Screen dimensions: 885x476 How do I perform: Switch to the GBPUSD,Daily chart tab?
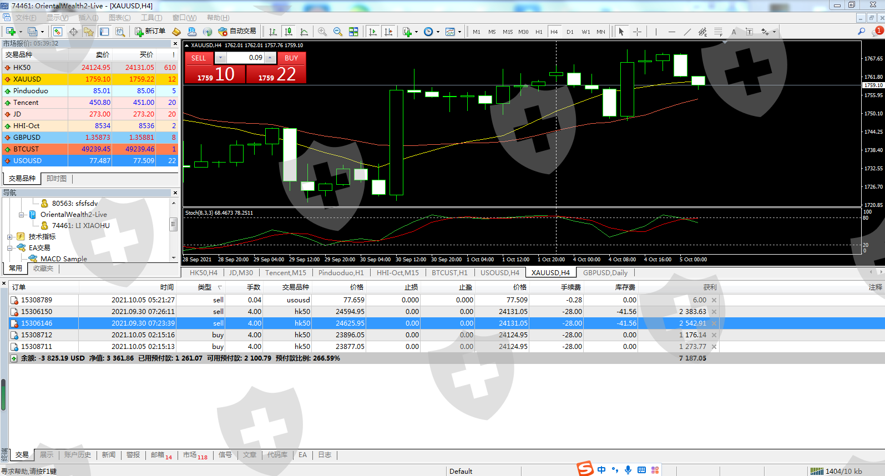point(605,272)
